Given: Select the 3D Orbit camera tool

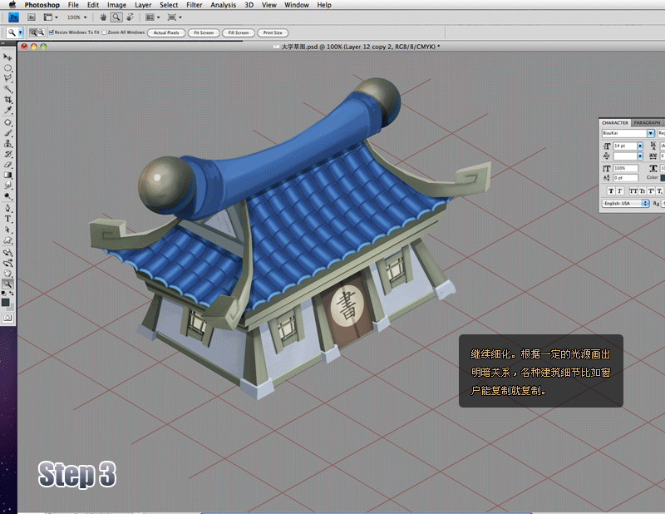Looking at the screenshot, I should click(x=7, y=263).
